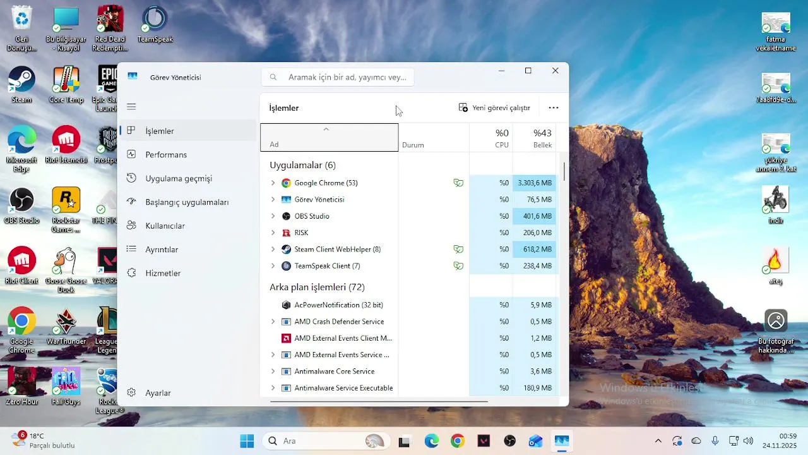
Task: Sort processes by the Ad column header
Action: click(329, 137)
